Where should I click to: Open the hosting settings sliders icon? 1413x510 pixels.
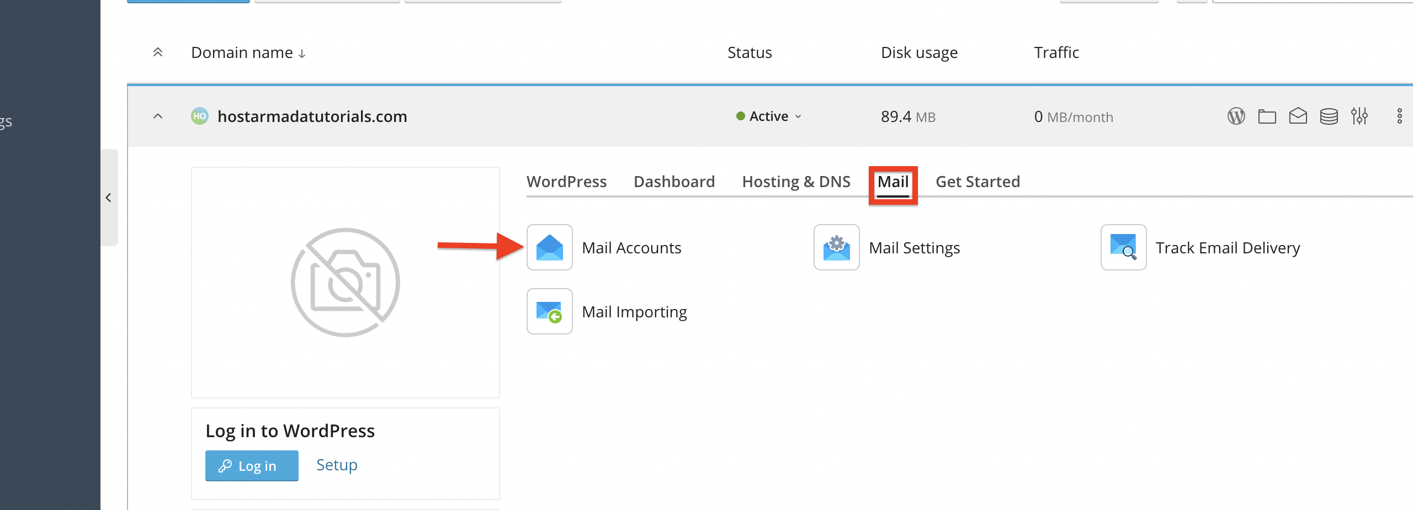[1359, 116]
